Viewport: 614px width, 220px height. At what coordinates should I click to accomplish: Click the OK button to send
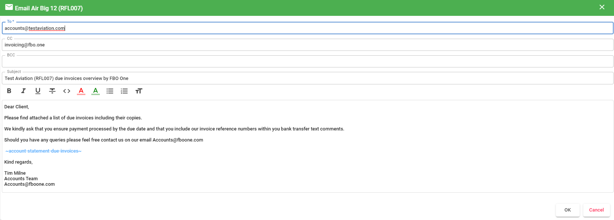click(567, 210)
